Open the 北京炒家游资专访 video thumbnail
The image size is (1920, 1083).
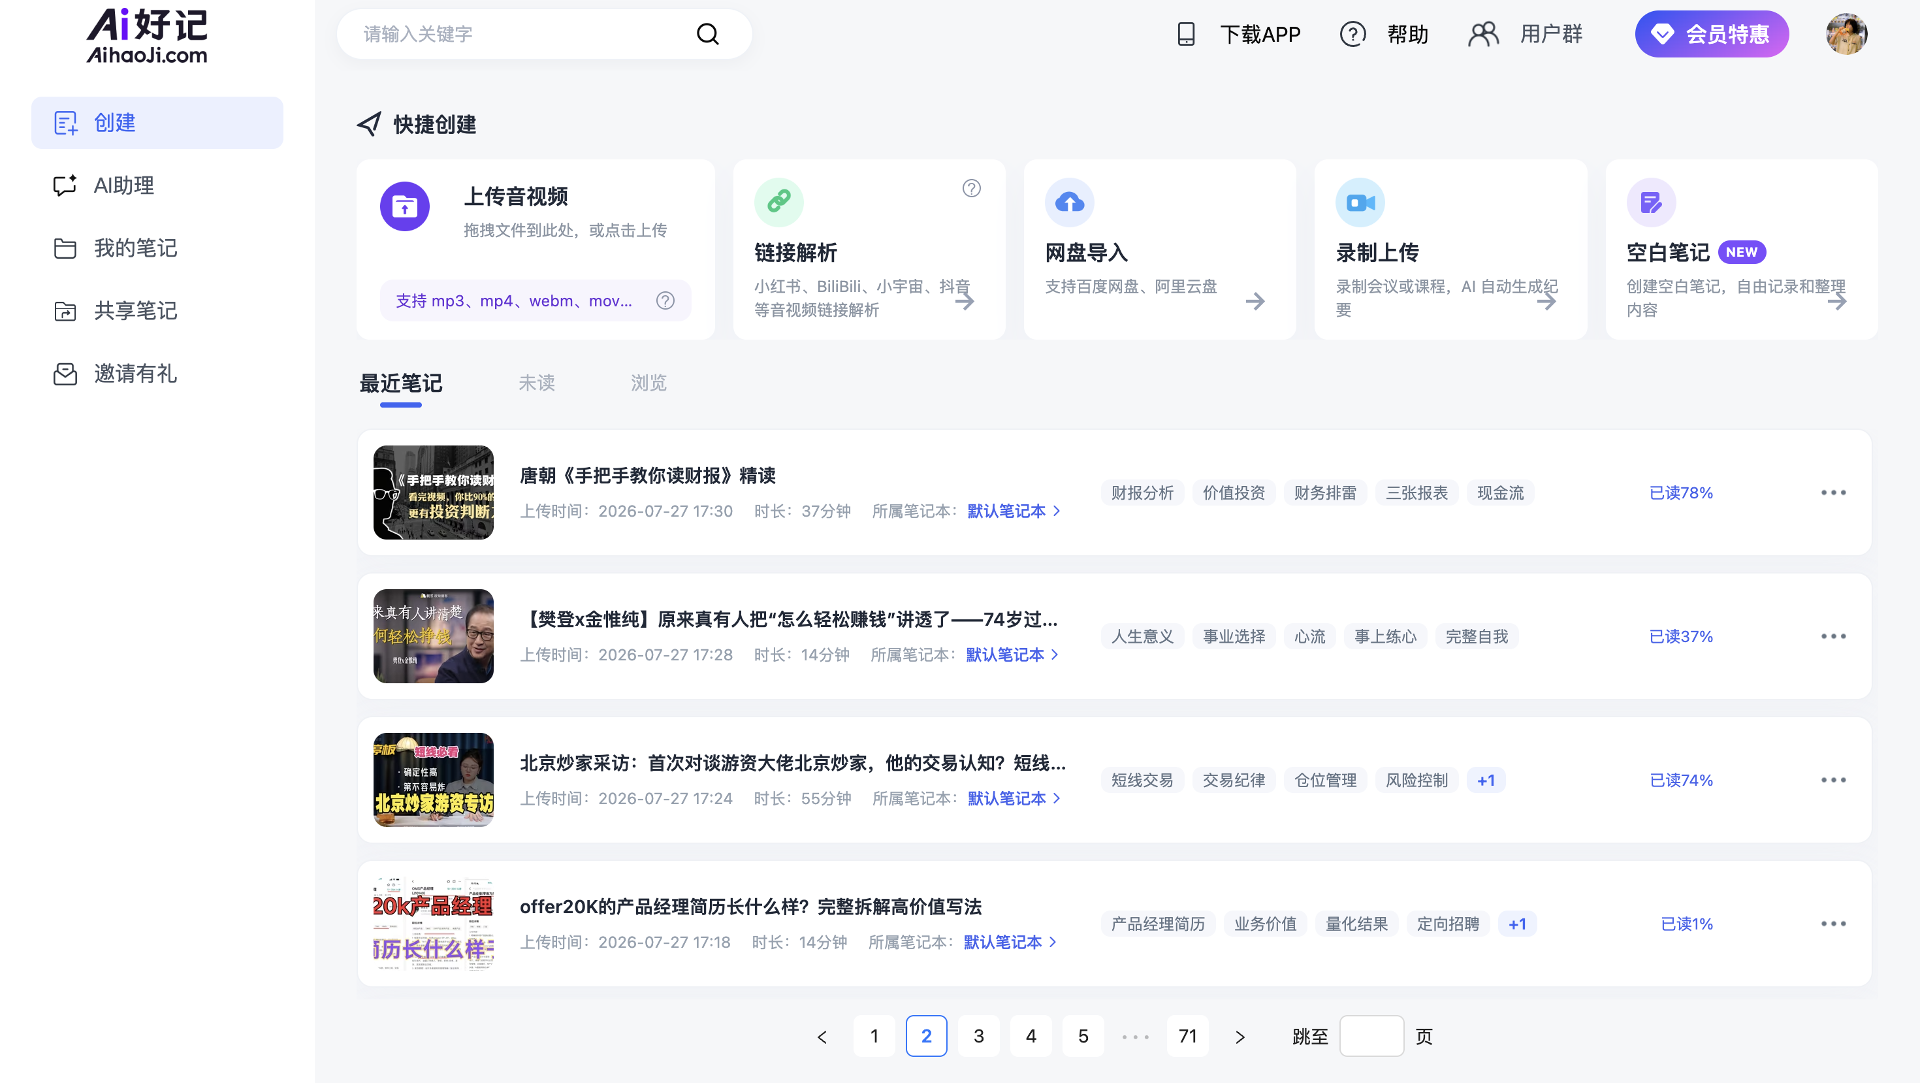(x=433, y=780)
